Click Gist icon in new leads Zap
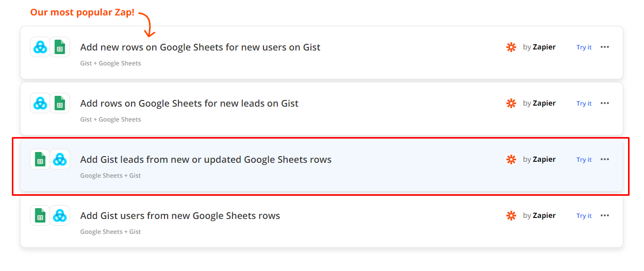The height and width of the screenshot is (271, 644). coord(40,104)
